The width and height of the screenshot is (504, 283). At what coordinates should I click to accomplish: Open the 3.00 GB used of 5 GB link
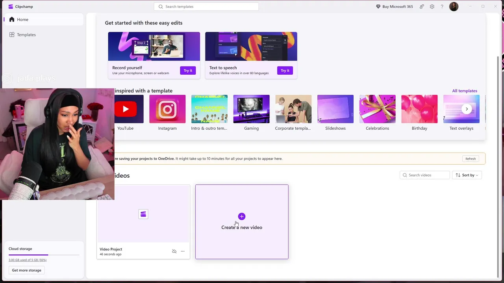(28, 260)
